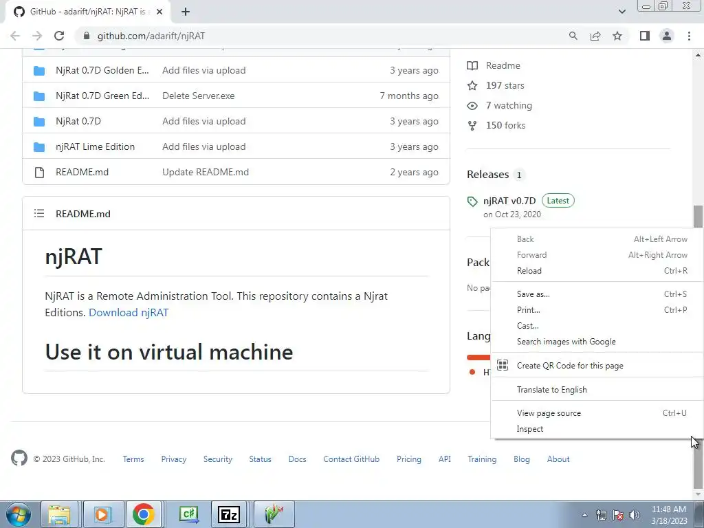The width and height of the screenshot is (704, 528).
Task: Click the NjRat 0.7D Golden folder icon
Action: [39, 71]
